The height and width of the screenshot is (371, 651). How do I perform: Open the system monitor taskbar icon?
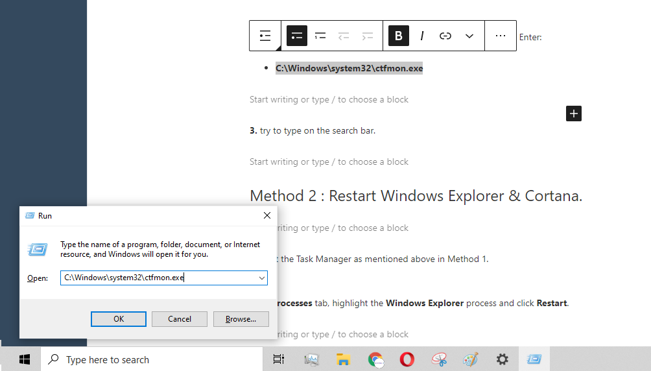click(x=311, y=359)
